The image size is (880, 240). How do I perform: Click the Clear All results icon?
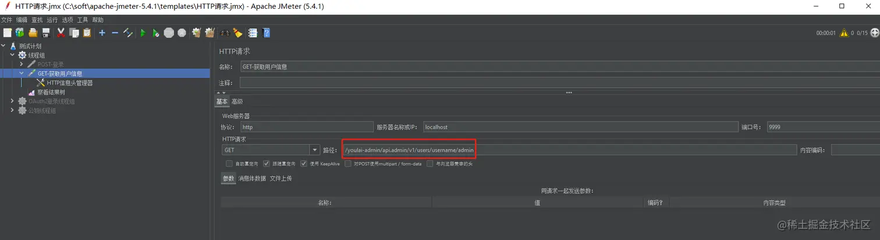210,33
